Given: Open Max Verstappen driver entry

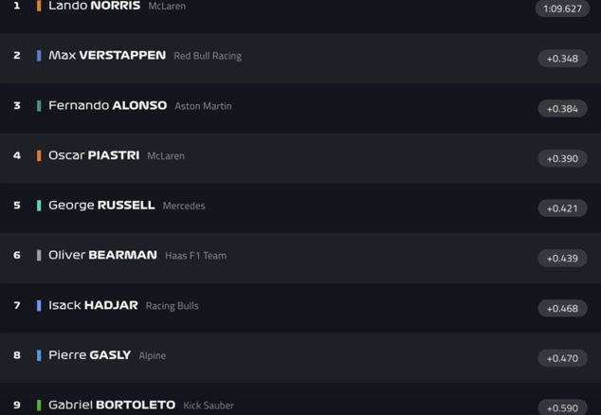Looking at the screenshot, I should [x=107, y=56].
